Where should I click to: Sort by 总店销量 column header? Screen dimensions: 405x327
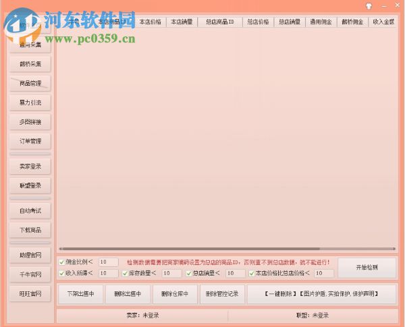point(290,22)
